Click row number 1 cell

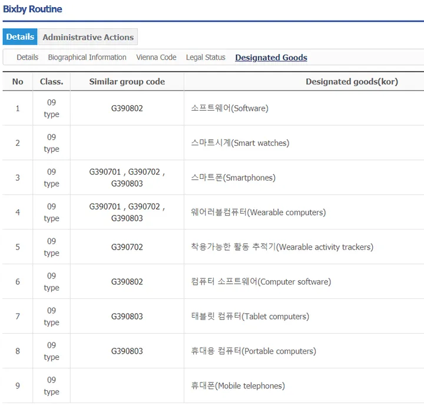click(18, 108)
